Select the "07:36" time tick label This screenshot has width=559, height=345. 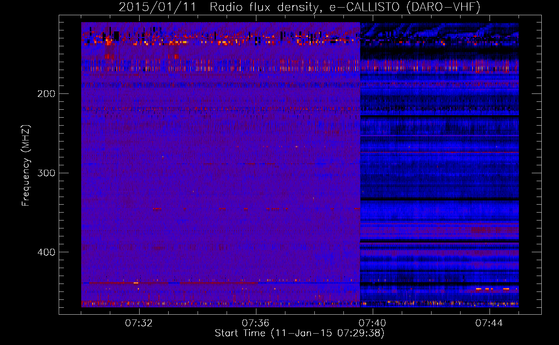click(256, 323)
